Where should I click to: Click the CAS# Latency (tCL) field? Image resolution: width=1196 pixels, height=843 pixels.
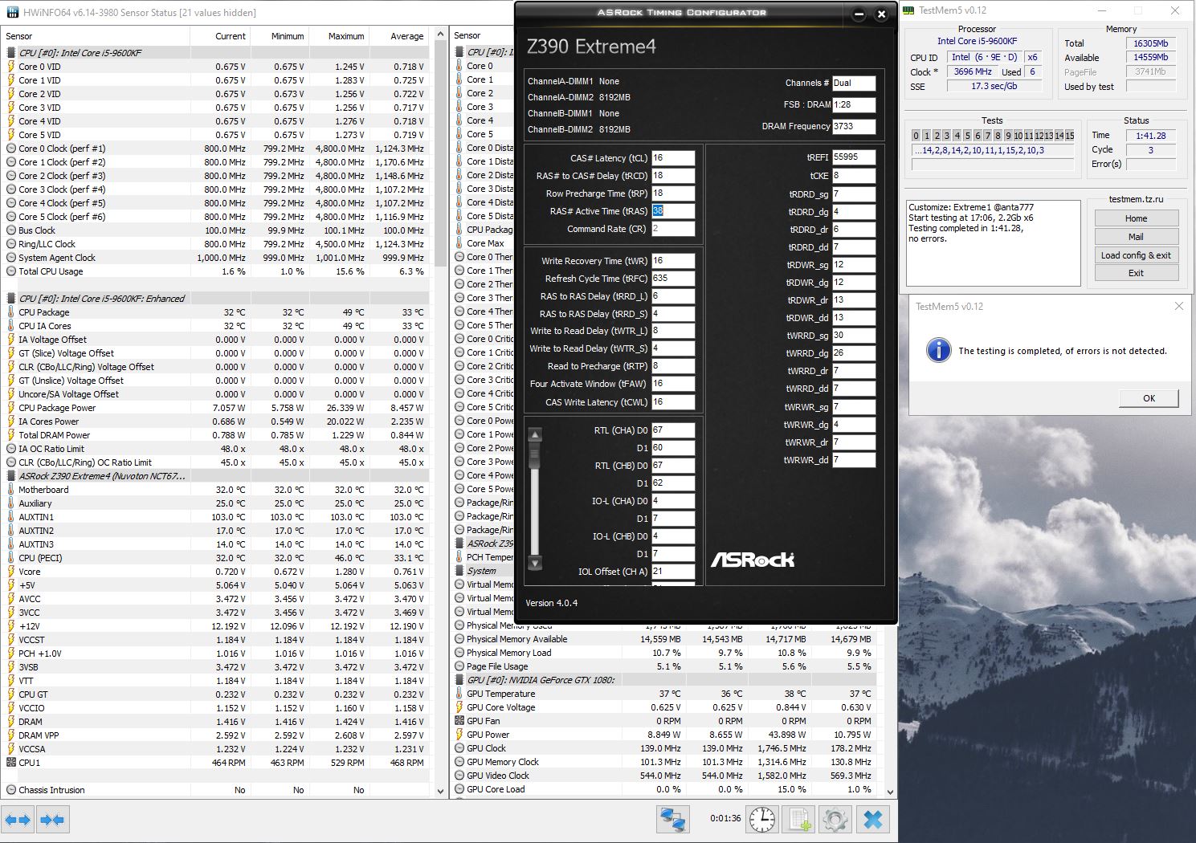click(672, 158)
